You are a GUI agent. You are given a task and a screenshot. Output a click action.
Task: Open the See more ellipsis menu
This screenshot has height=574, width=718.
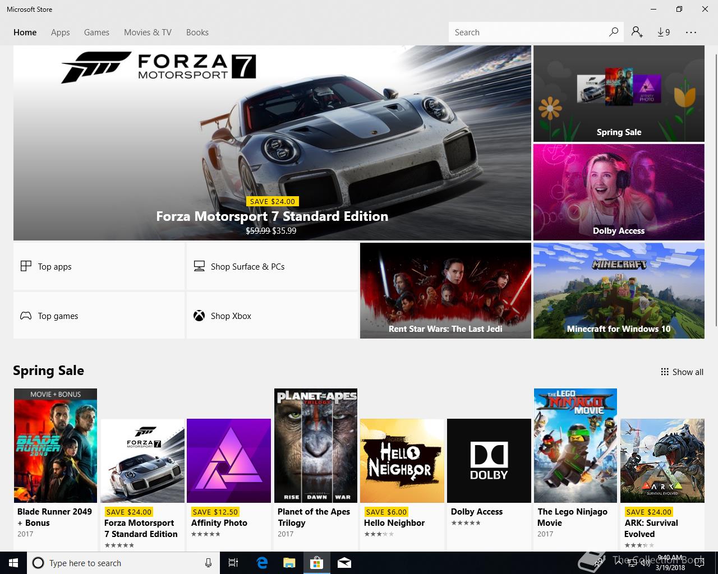pos(691,32)
